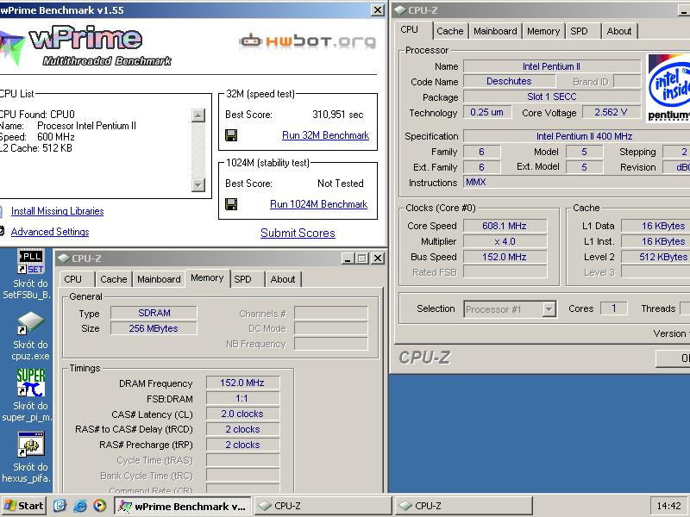
Task: Click the Core Speed 608.1 MHz field
Action: (505, 226)
